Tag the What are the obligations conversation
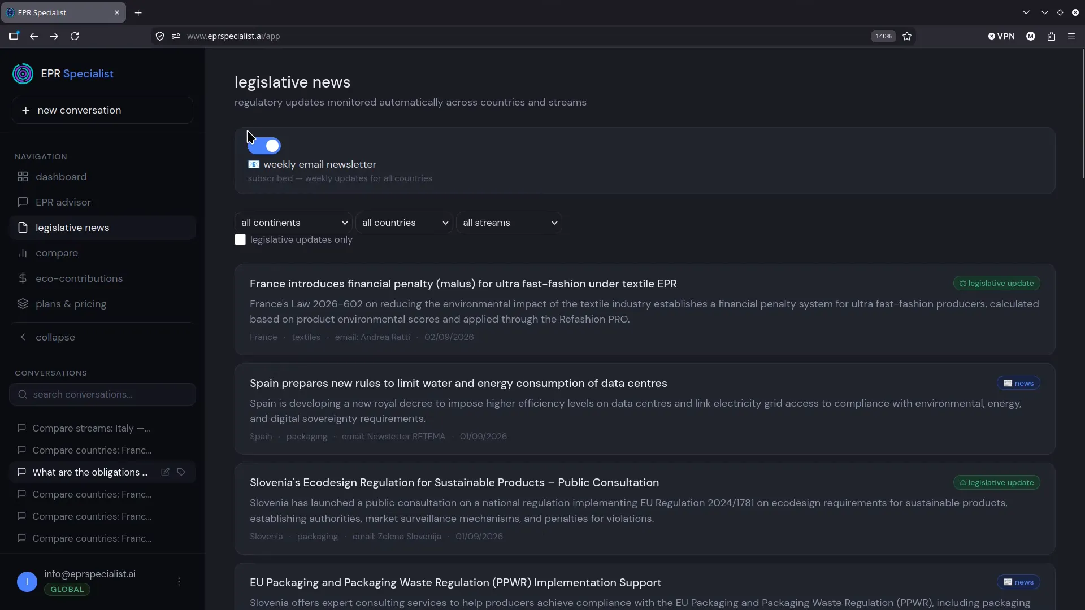1085x610 pixels. click(x=181, y=472)
